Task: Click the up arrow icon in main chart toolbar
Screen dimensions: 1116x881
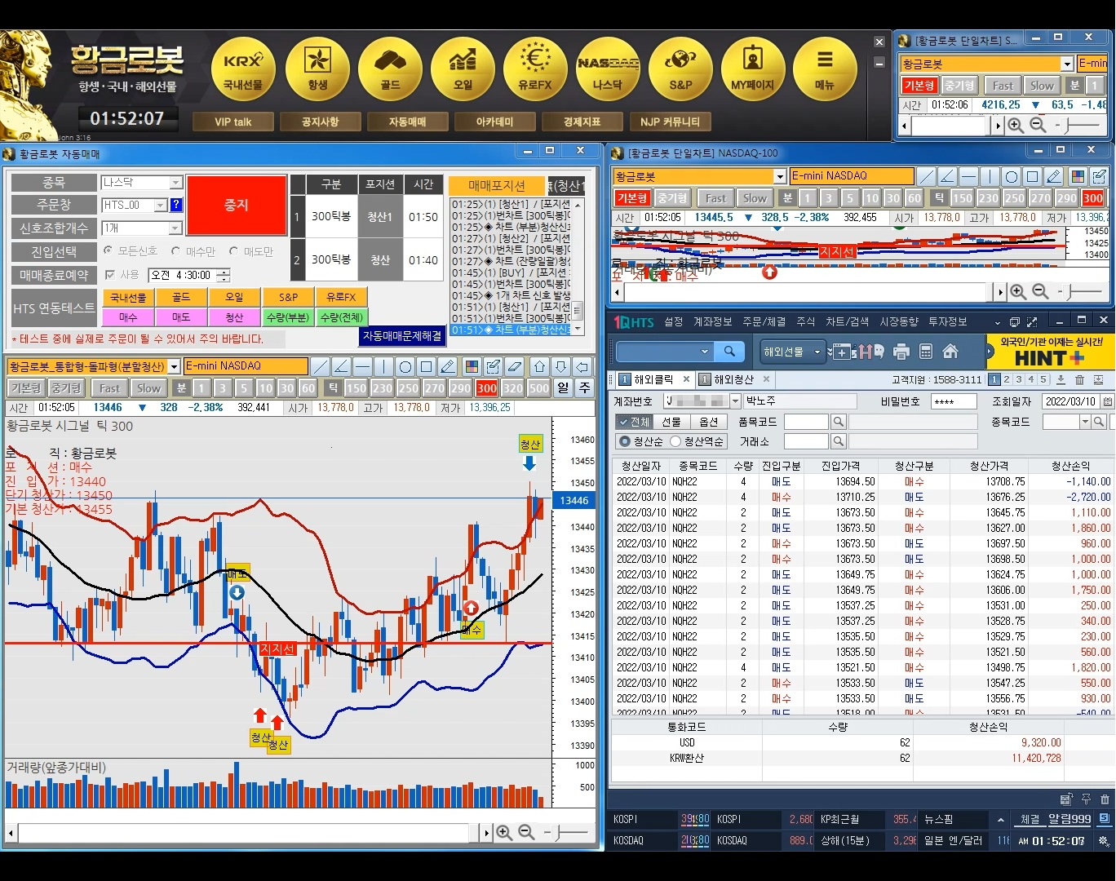Action: [540, 367]
